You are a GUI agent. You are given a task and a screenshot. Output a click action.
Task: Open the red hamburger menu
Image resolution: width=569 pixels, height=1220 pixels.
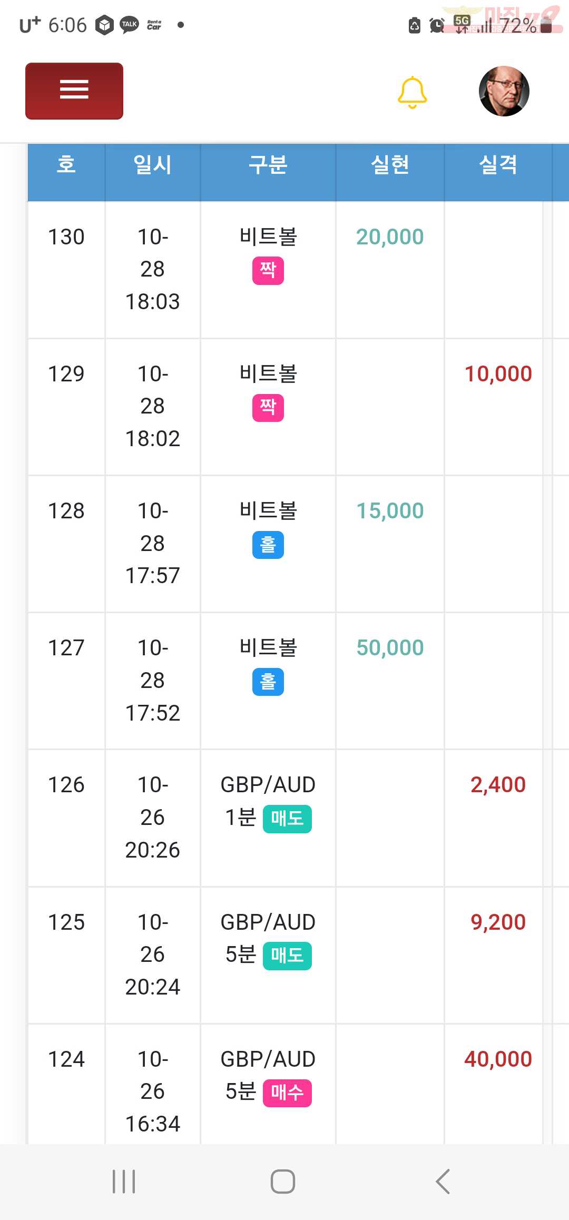pyautogui.click(x=74, y=91)
